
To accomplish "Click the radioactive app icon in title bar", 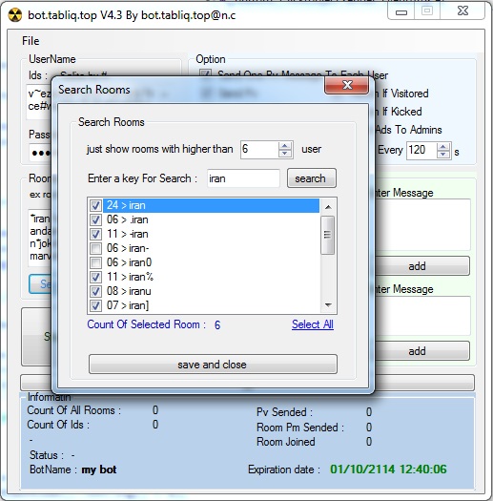I will (x=14, y=14).
